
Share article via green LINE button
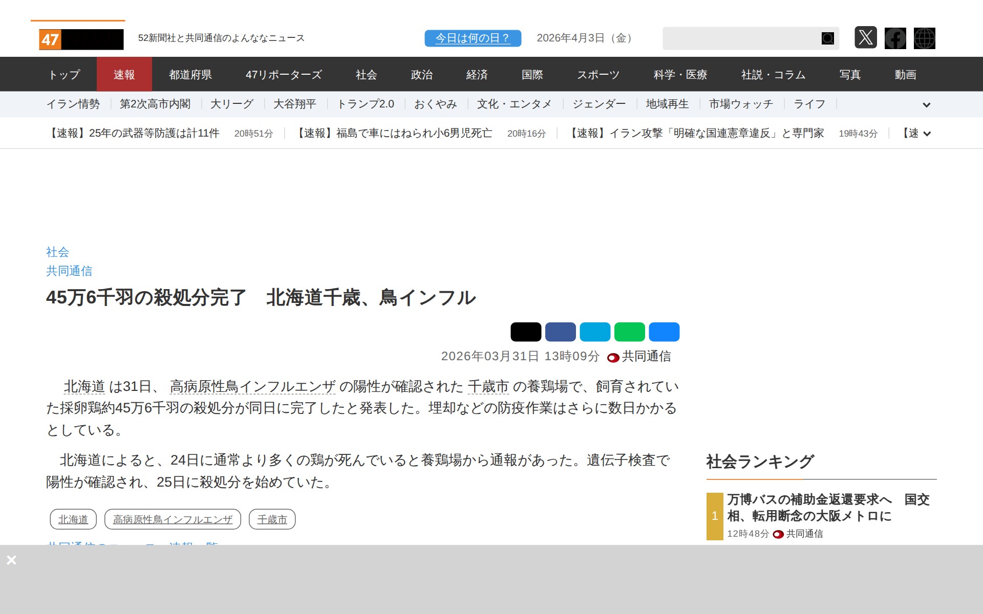coord(629,332)
